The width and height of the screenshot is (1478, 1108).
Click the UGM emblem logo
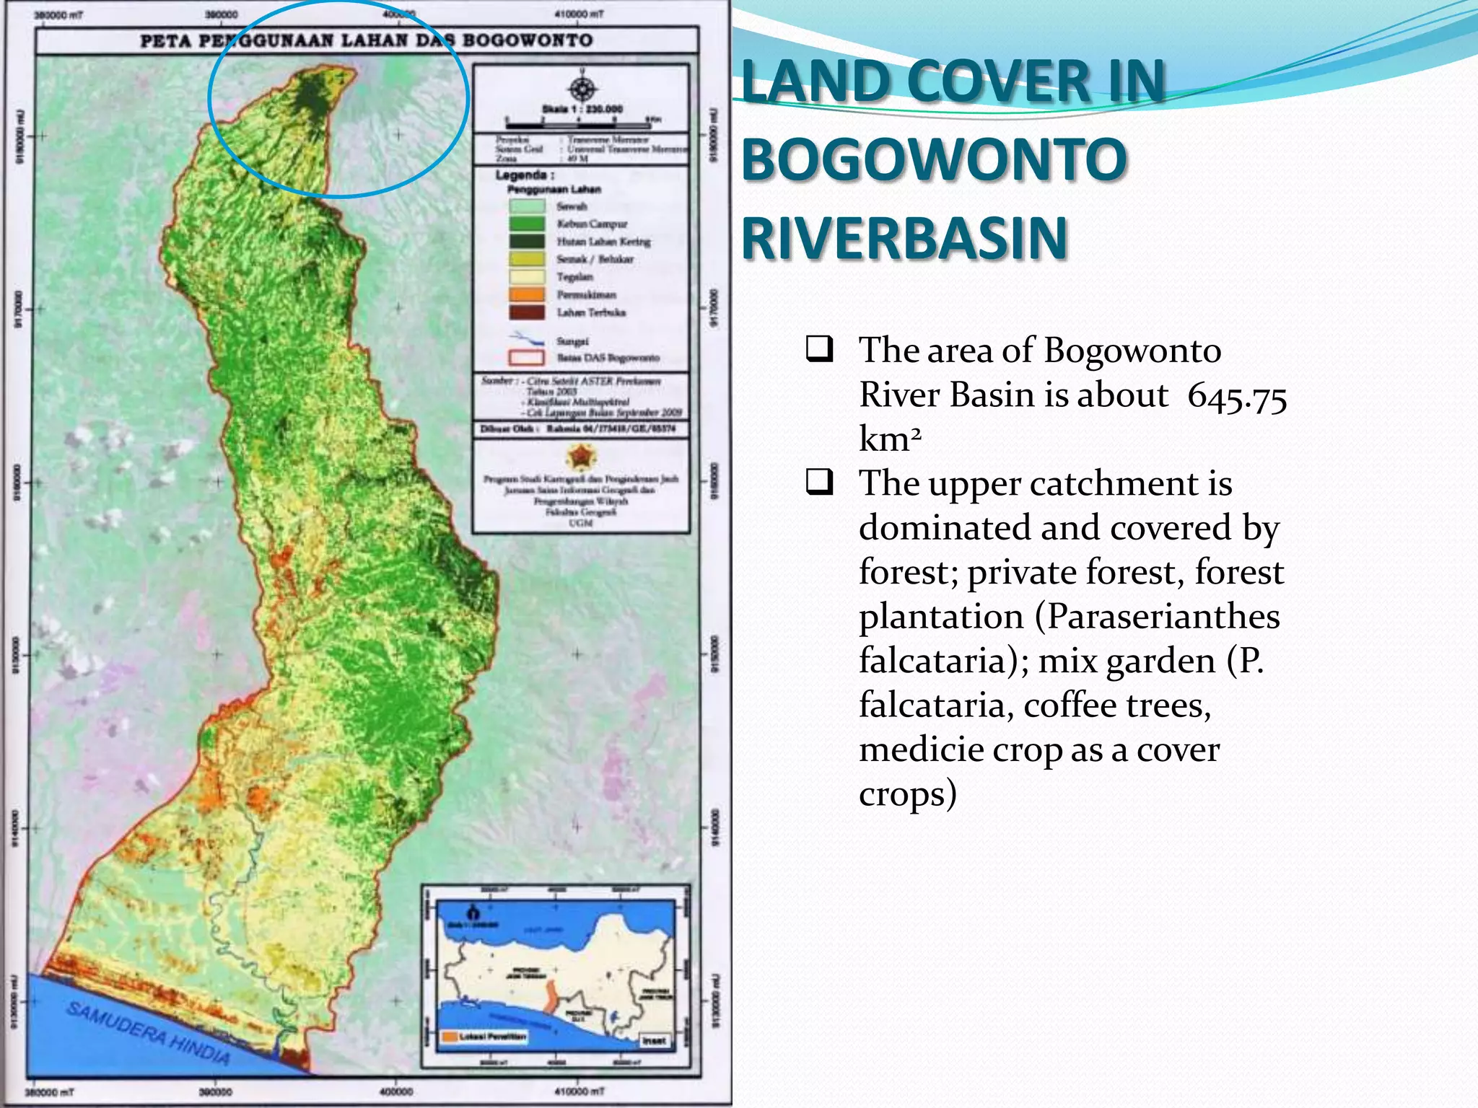580,457
